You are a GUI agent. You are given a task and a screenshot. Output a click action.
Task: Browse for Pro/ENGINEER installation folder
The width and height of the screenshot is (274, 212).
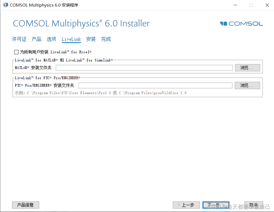[247, 86]
